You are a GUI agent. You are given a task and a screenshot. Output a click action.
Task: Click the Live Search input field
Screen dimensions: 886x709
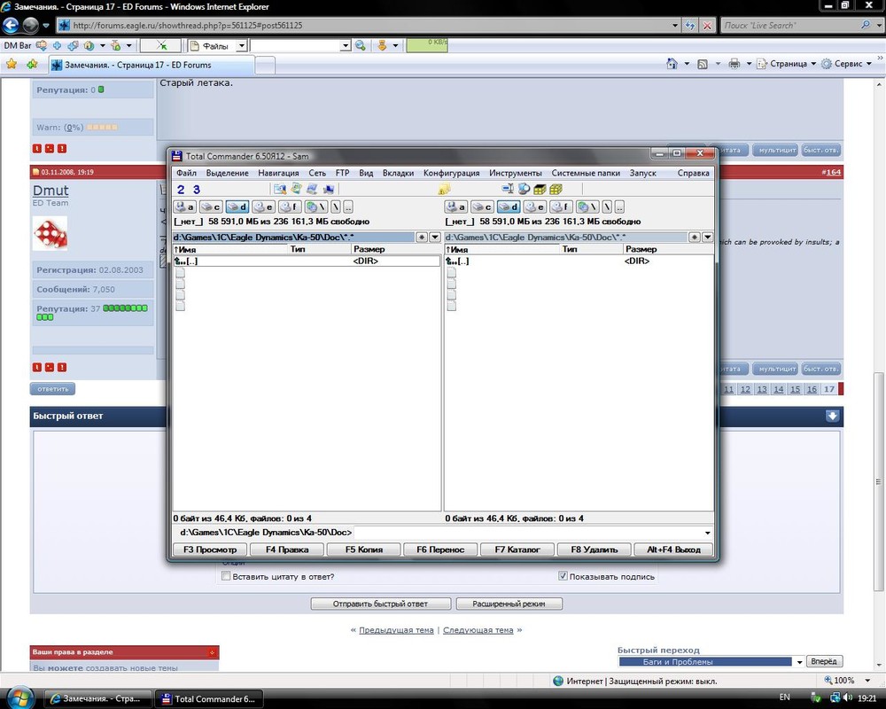point(790,26)
